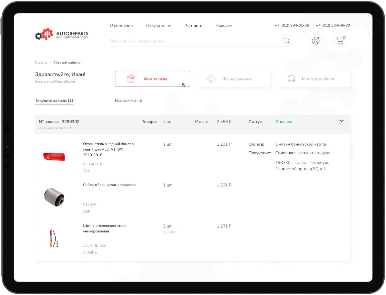The image size is (386, 295).
Task: Click the 2 шт. quantity for the wiper blade
Action: tap(168, 226)
